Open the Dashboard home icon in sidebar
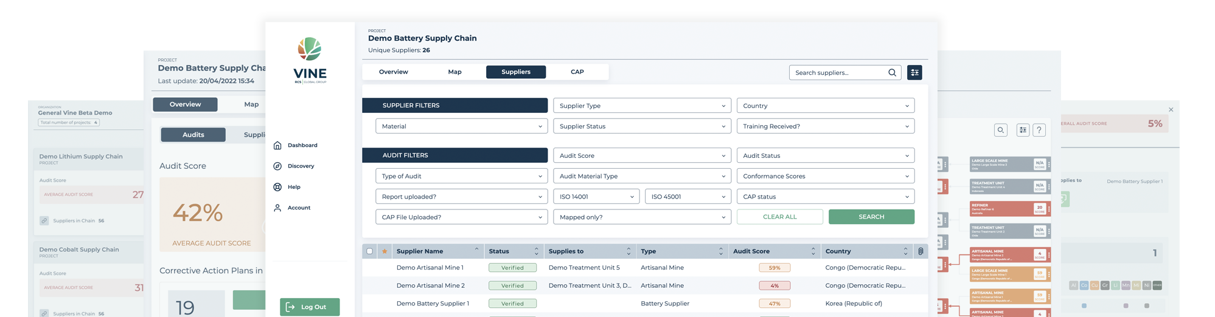Image resolution: width=1215 pixels, height=317 pixels. coord(277,145)
